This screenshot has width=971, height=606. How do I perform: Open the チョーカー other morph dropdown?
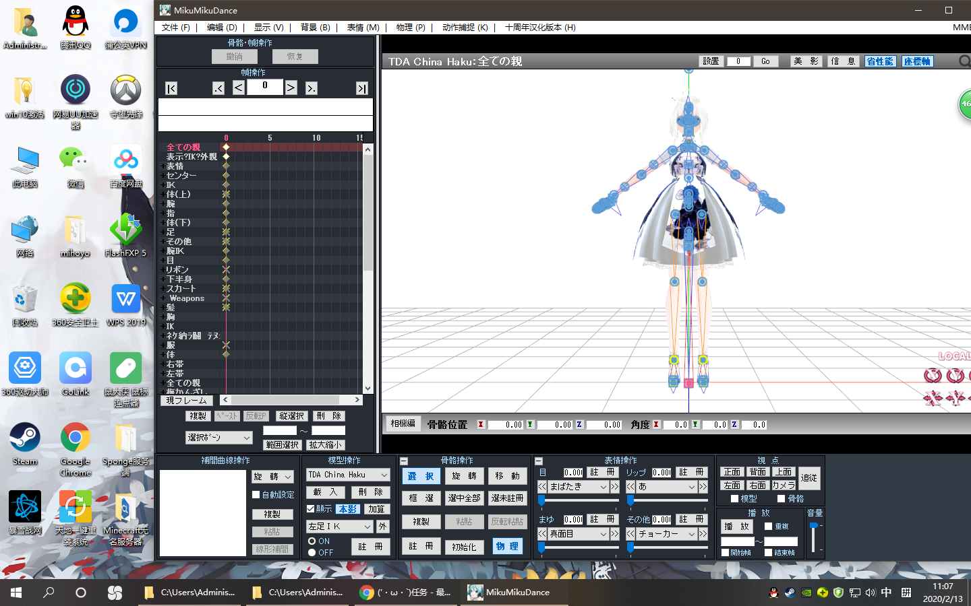pos(667,533)
